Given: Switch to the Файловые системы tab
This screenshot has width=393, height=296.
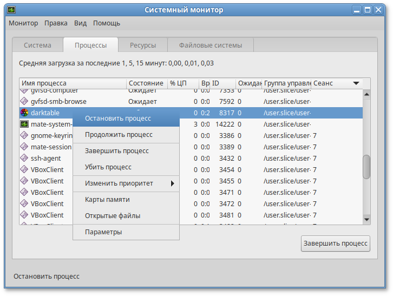Looking at the screenshot, I should pyautogui.click(x=210, y=45).
